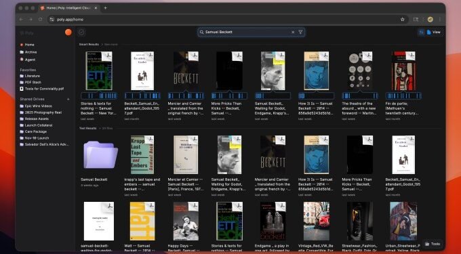
Task: Bookmark this page with the star icon
Action: click(x=403, y=20)
